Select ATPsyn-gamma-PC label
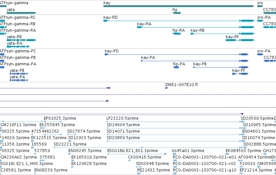276x175 pixels. (x=18, y=51)
